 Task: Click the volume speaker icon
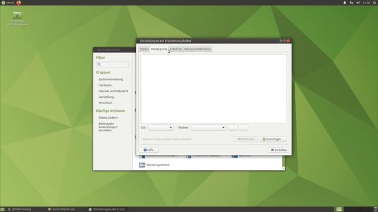(x=358, y=2)
